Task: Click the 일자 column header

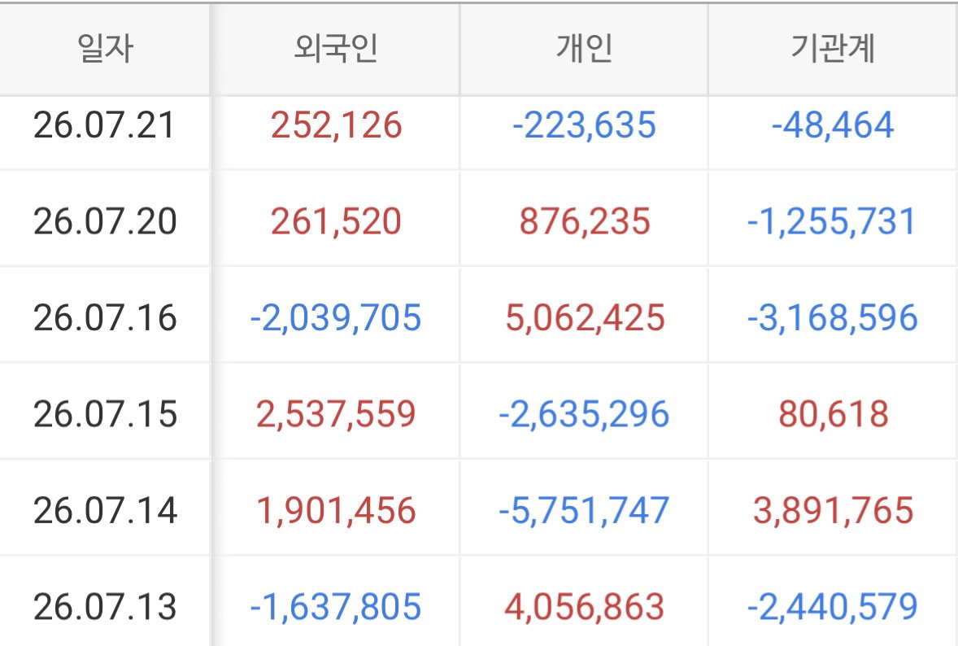Action: coord(104,48)
